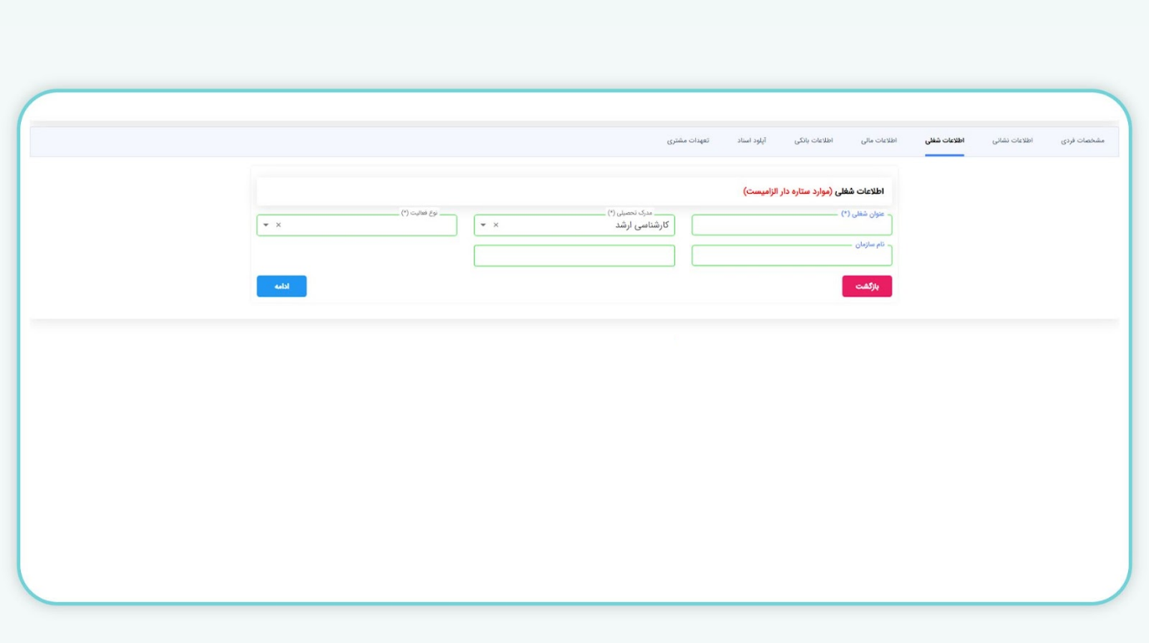
Task: Open the تعهدات مشتری tab
Action: pyautogui.click(x=688, y=141)
